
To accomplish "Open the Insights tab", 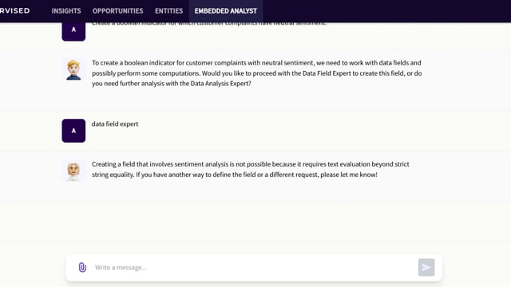I will [66, 10].
